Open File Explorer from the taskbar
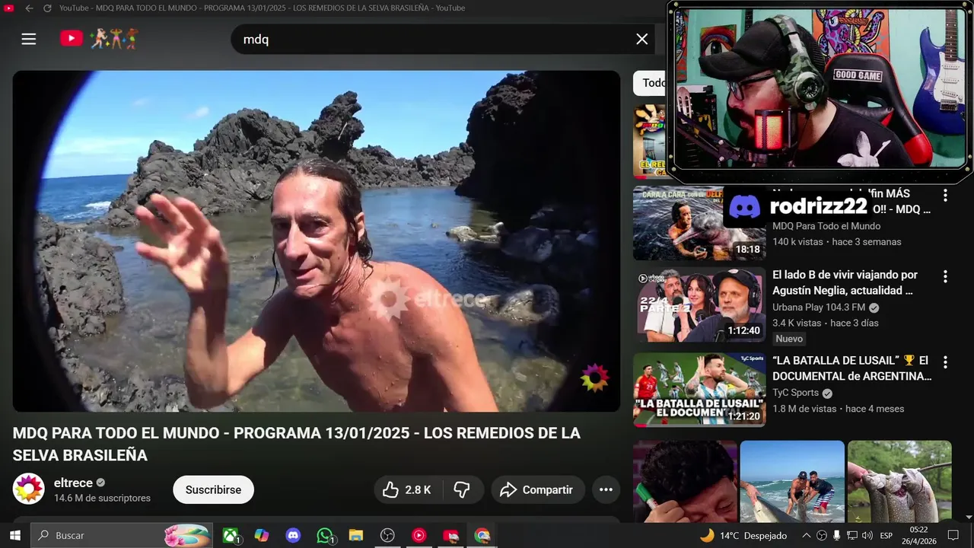The image size is (974, 548). pyautogui.click(x=355, y=536)
